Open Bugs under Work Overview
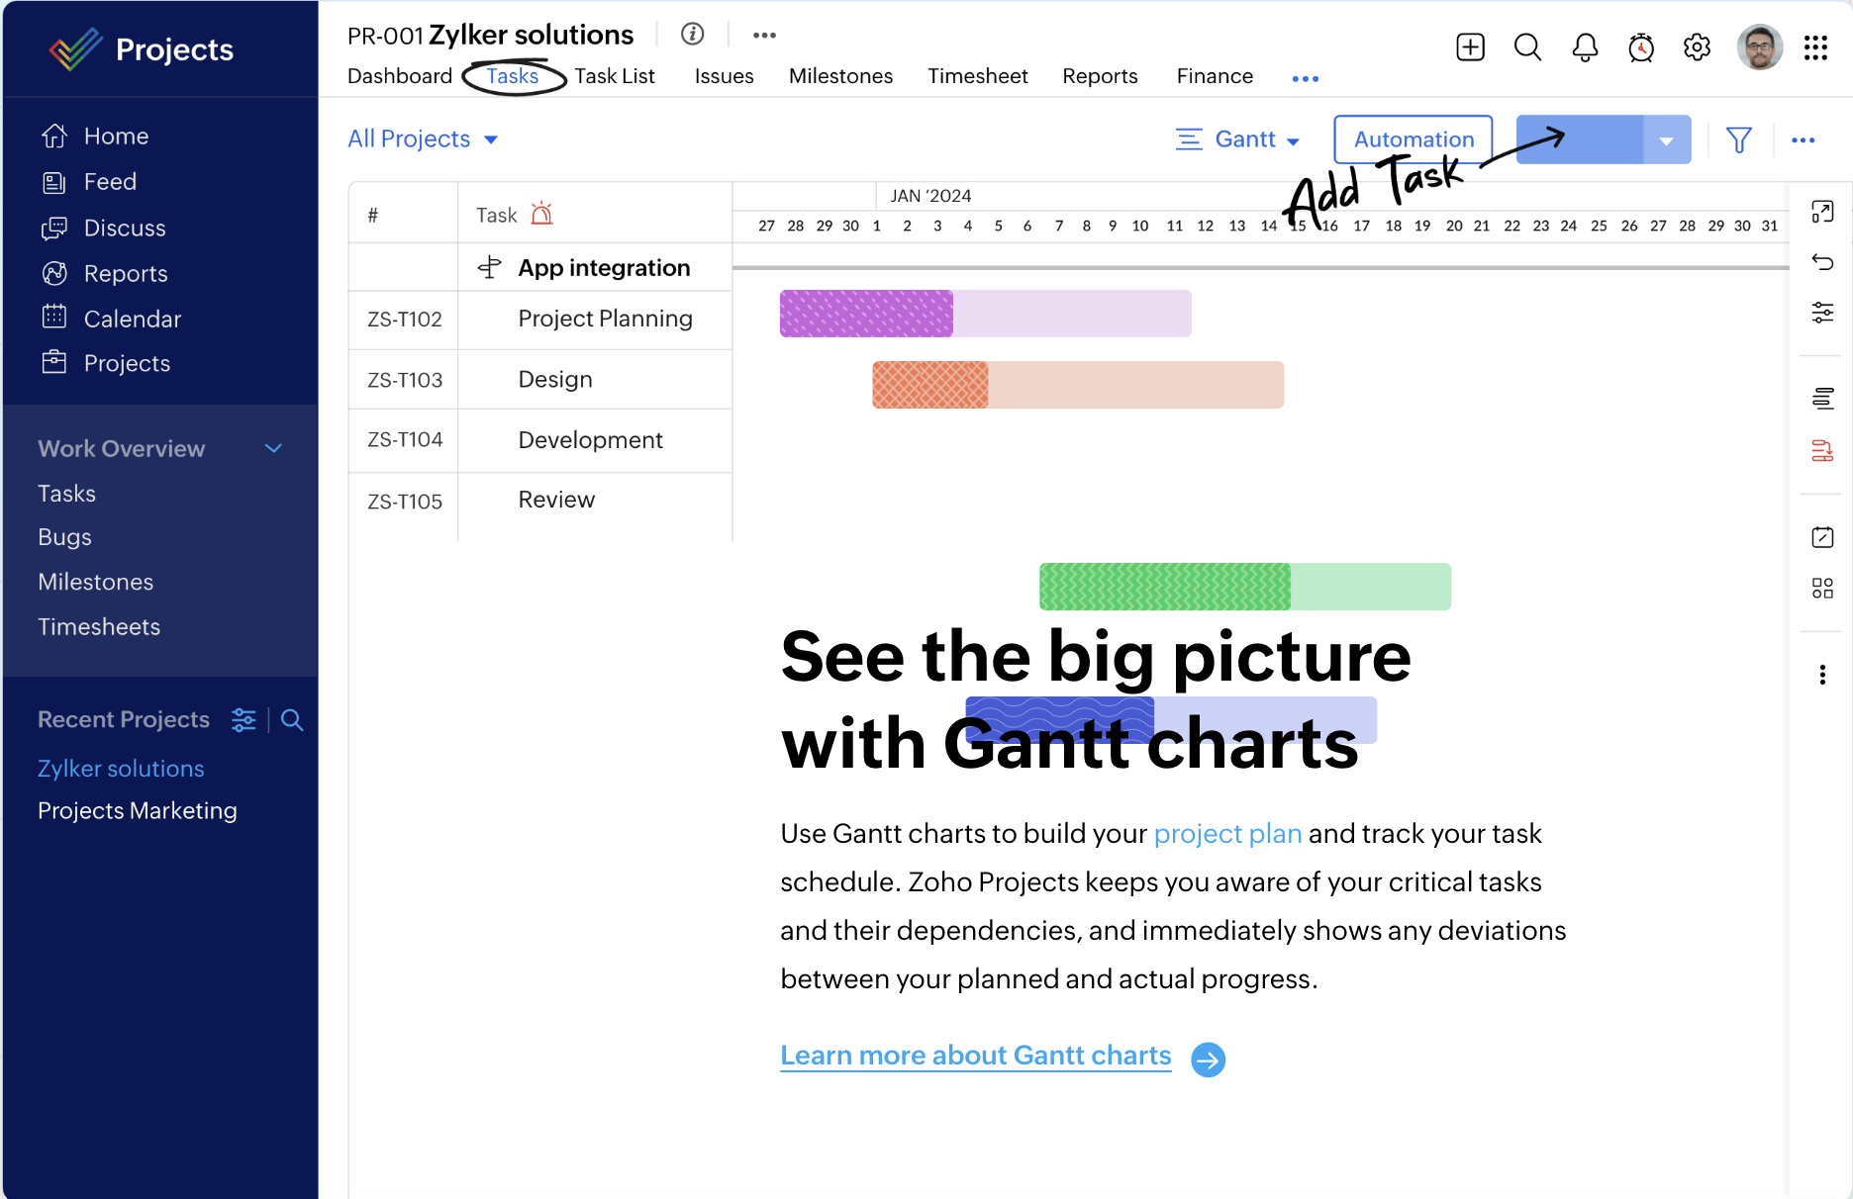 pyautogui.click(x=64, y=537)
